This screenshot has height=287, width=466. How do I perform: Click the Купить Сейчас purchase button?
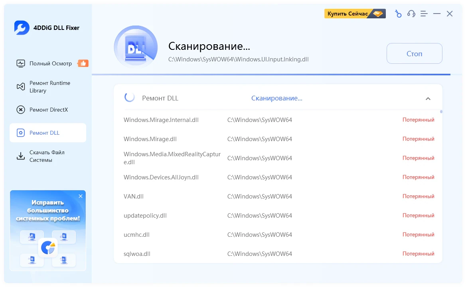point(355,14)
